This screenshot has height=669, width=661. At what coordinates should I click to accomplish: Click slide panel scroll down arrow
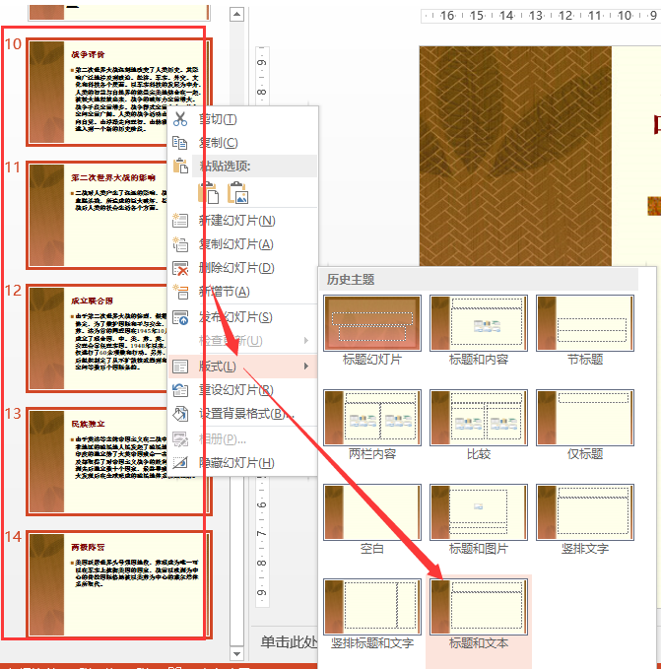pyautogui.click(x=236, y=653)
